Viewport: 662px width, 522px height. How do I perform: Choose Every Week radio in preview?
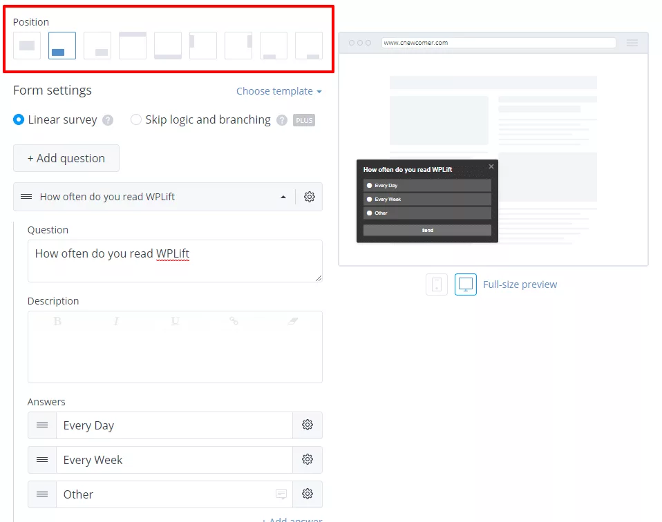tap(370, 199)
